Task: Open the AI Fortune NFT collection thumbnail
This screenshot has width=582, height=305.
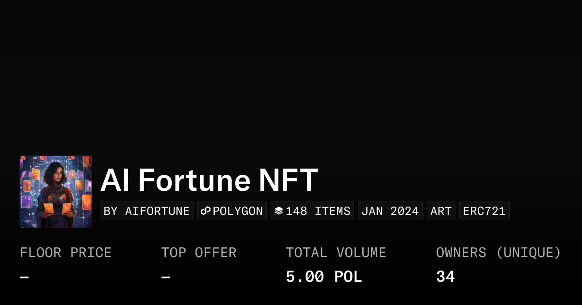Action: coord(56,192)
